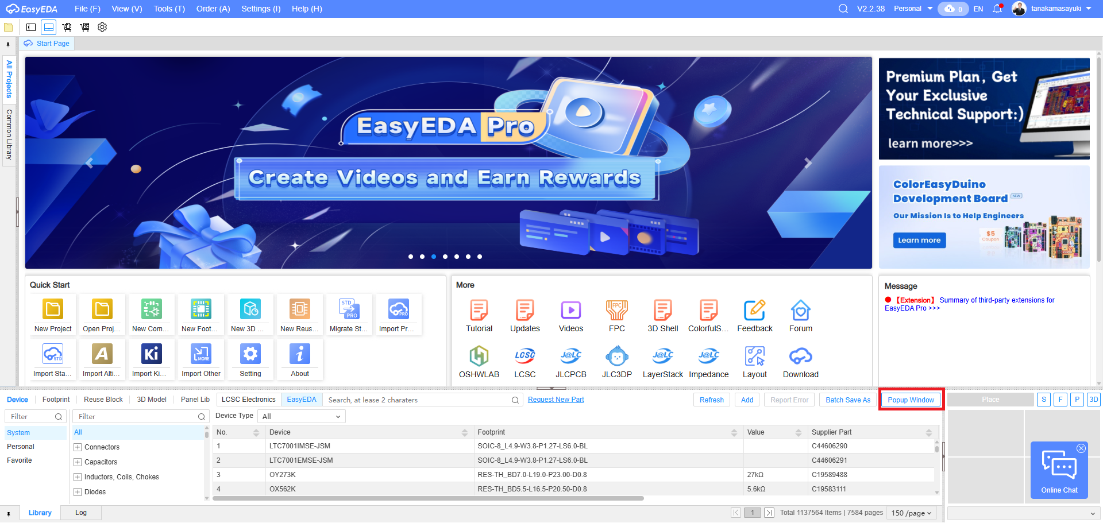
Task: Click the New Project icon
Action: click(x=53, y=309)
